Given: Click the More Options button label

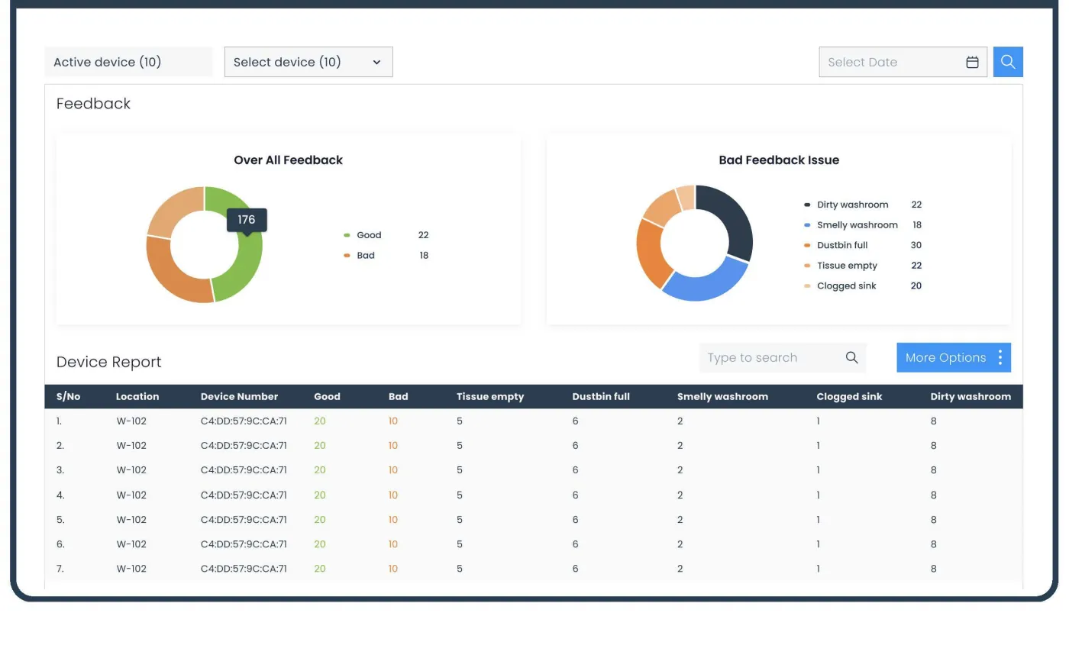Looking at the screenshot, I should (x=945, y=357).
